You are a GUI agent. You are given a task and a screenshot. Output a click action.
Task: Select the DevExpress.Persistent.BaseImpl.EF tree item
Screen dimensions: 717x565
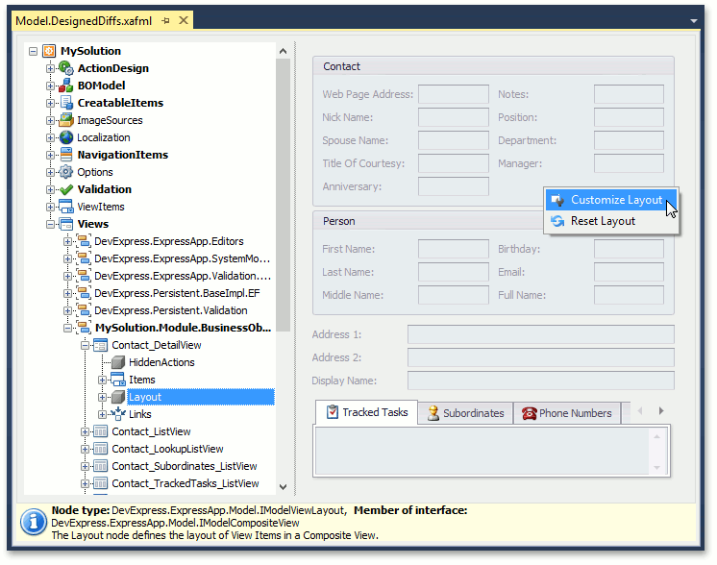[177, 293]
